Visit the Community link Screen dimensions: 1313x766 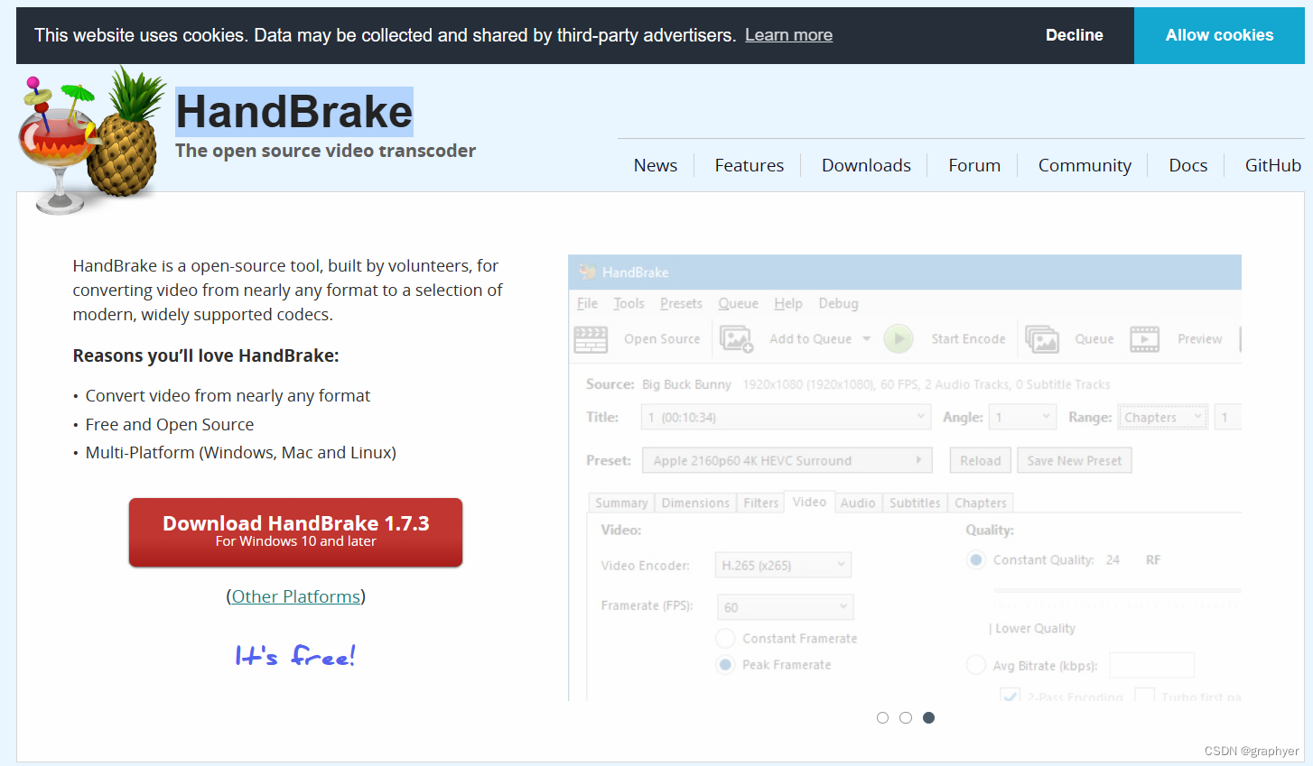click(1085, 165)
